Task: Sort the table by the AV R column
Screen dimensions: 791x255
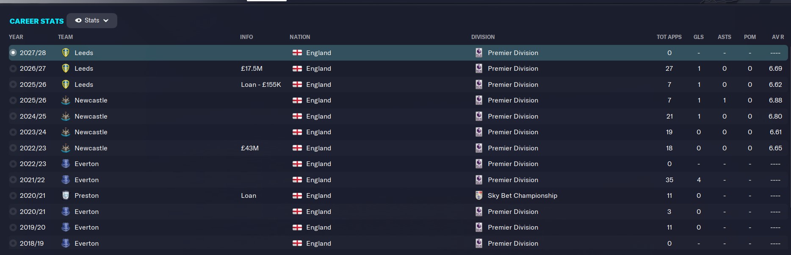Action: 778,37
